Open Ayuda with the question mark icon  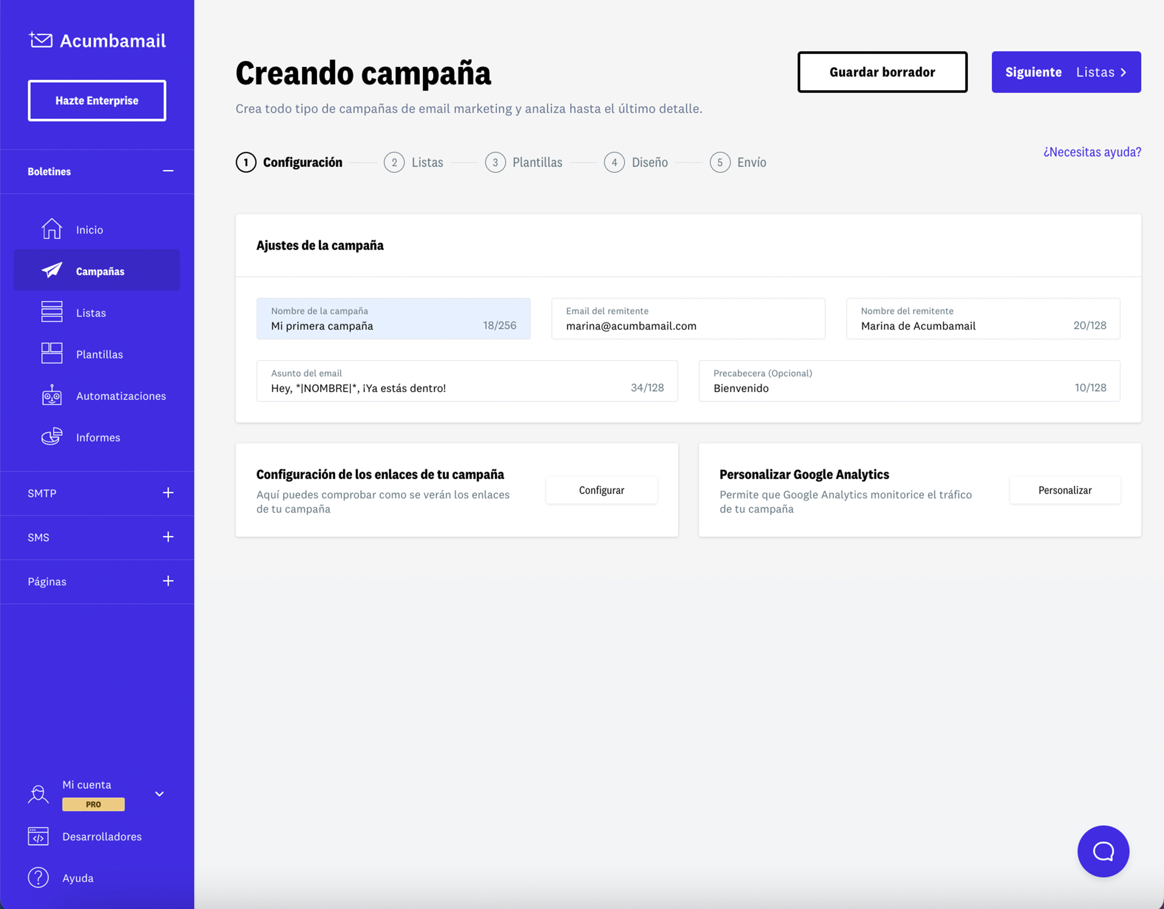[x=38, y=878]
